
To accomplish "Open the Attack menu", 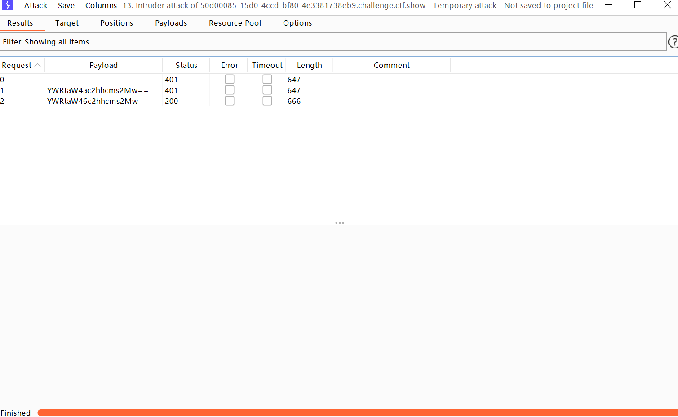I will (x=35, y=5).
